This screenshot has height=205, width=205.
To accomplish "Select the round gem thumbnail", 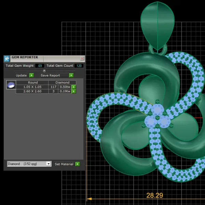I will 11,85.
